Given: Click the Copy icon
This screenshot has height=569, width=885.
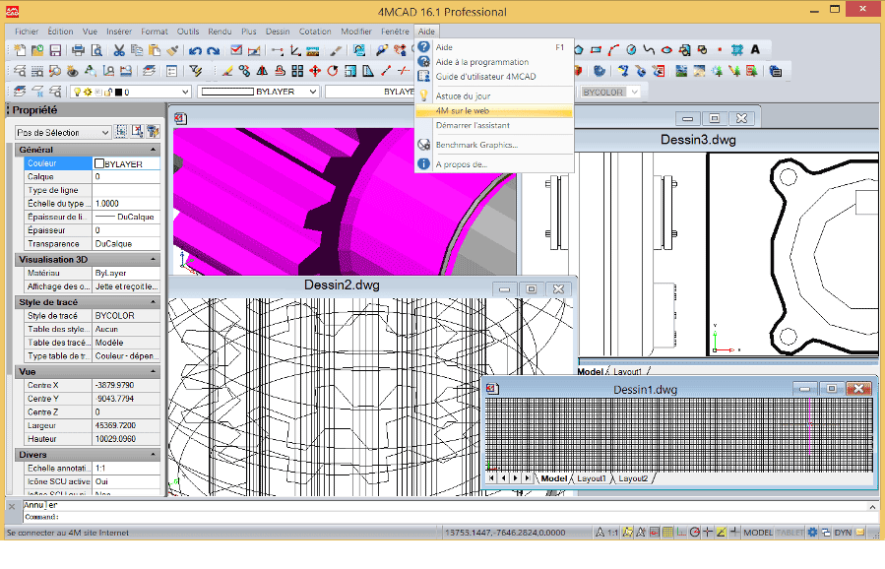Looking at the screenshot, I should [137, 50].
